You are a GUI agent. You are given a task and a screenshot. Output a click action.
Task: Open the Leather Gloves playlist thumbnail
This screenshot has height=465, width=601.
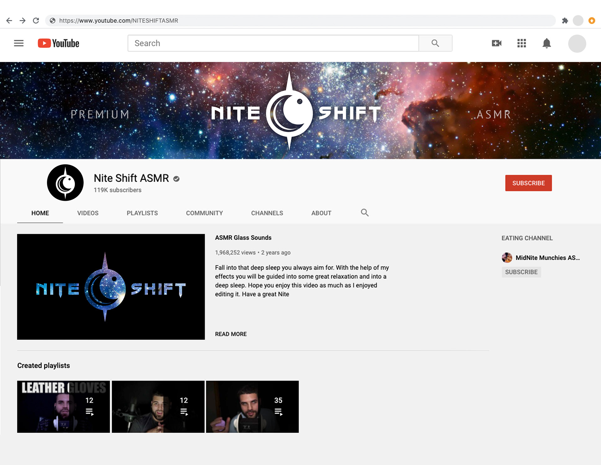tap(63, 407)
